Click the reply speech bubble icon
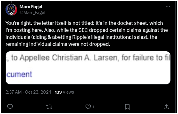The image size is (178, 114). (10, 107)
